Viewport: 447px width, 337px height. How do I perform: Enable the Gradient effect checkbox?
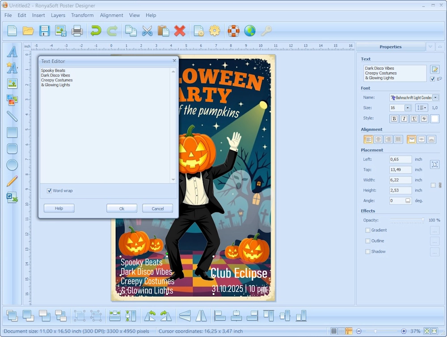pyautogui.click(x=368, y=230)
